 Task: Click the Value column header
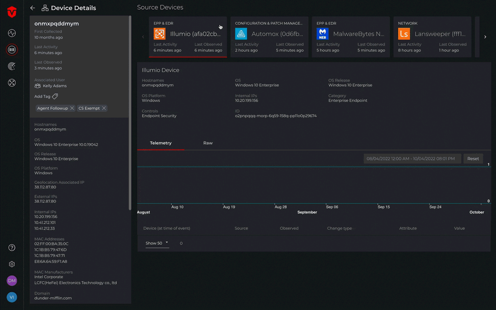click(459, 228)
